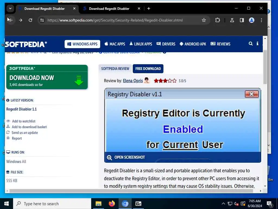The image size is (278, 209).
Task: Reload the Softpedia page
Action: tap(30, 20)
